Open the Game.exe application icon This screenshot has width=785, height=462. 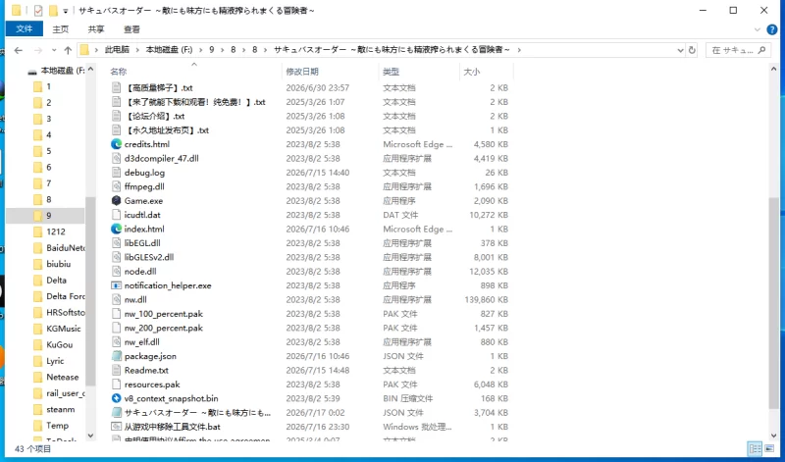coord(116,201)
